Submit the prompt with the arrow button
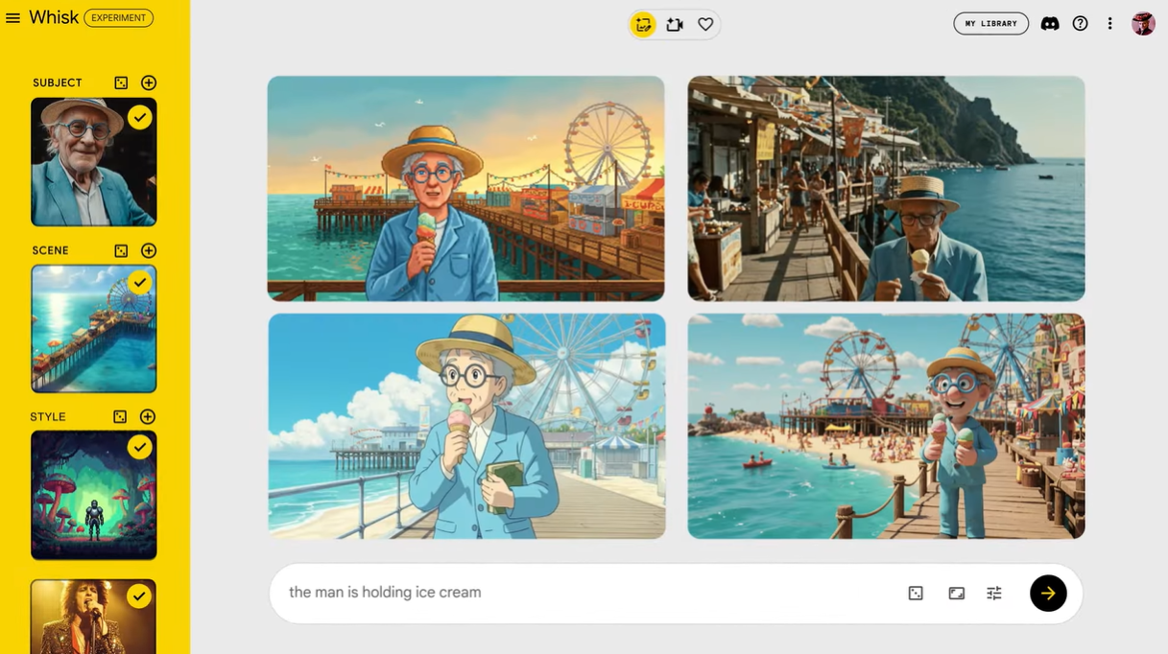The width and height of the screenshot is (1168, 654). pos(1048,594)
